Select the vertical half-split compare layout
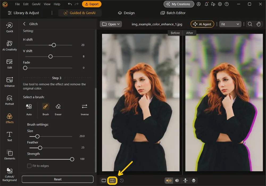The image size is (266, 186). (177, 181)
